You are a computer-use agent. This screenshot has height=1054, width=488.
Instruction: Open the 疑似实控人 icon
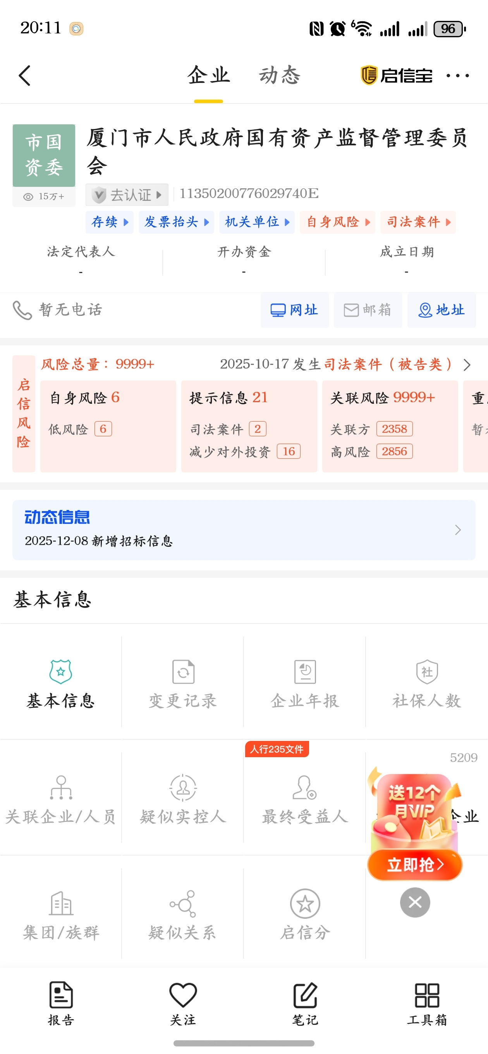(x=183, y=788)
